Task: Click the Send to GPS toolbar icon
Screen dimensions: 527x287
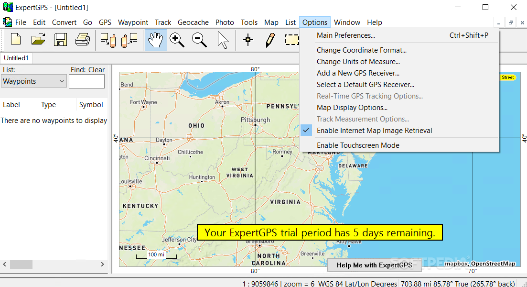Action: 129,40
